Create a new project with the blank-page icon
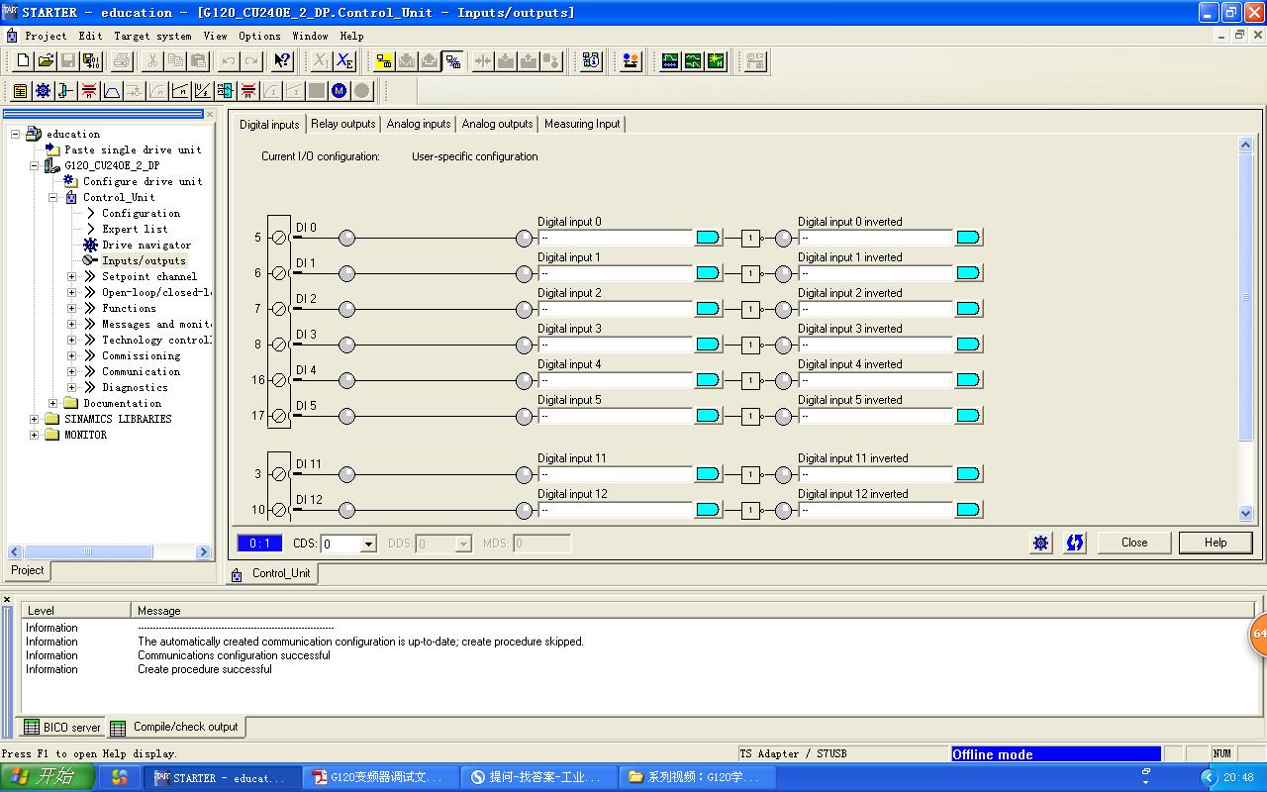 [23, 61]
